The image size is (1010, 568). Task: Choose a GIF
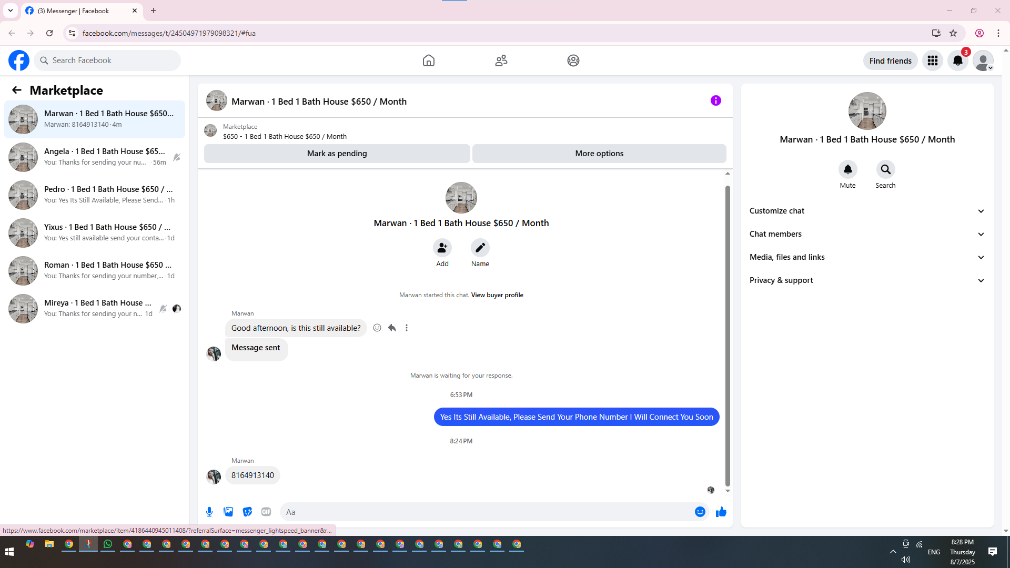[266, 512]
